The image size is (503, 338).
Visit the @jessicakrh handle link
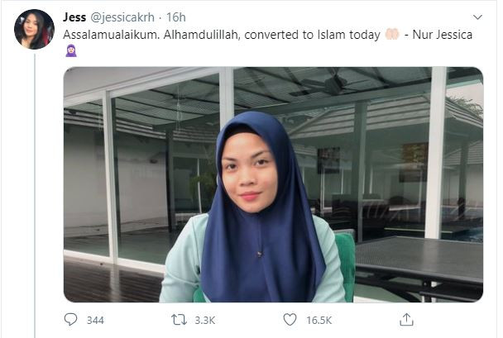click(122, 17)
